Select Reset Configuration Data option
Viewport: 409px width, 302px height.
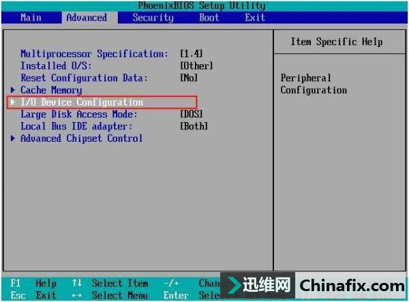coord(84,78)
